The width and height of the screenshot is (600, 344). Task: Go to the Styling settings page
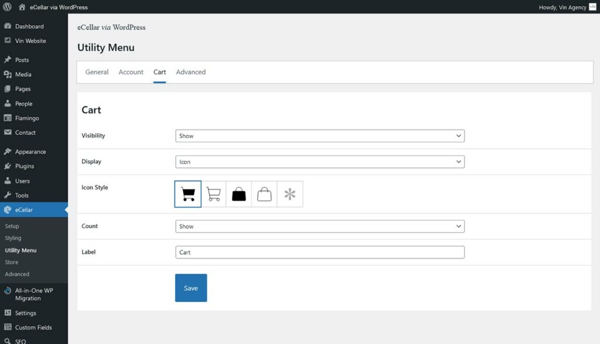pyautogui.click(x=12, y=238)
